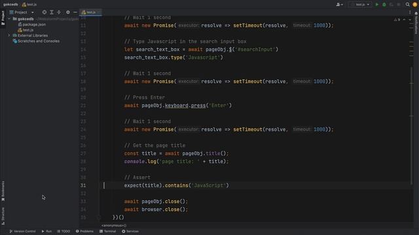Click the comment '// Get the page title'

tap(155, 146)
